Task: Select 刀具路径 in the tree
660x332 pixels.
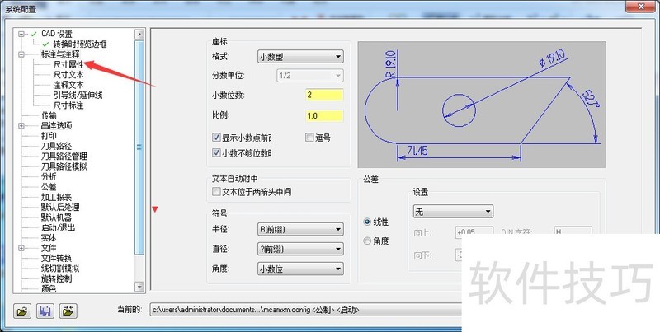Action: 56,146
